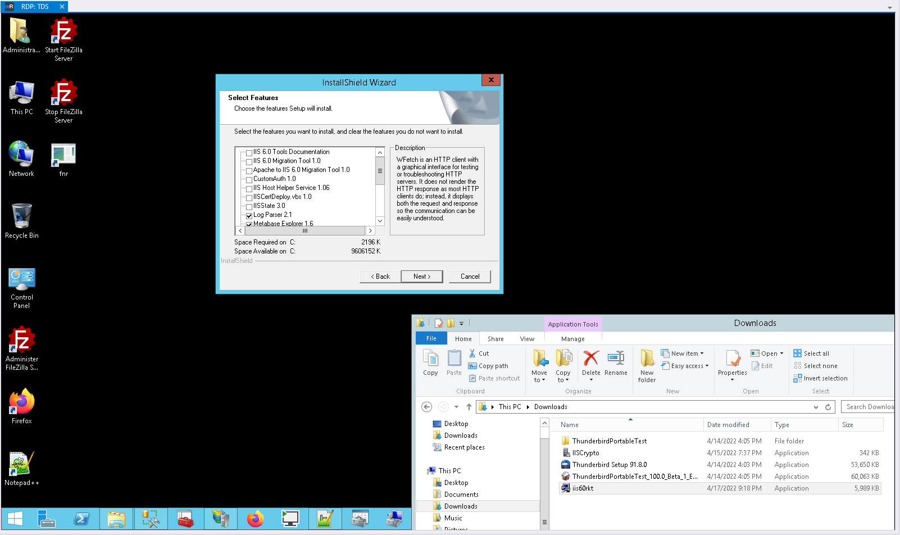
Task: Click the feature list vertical scrollbar thumb
Action: click(x=380, y=171)
